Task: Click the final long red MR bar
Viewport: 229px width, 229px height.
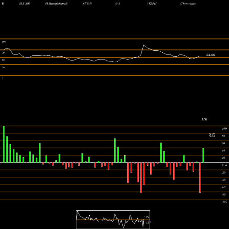Action: coord(200,178)
